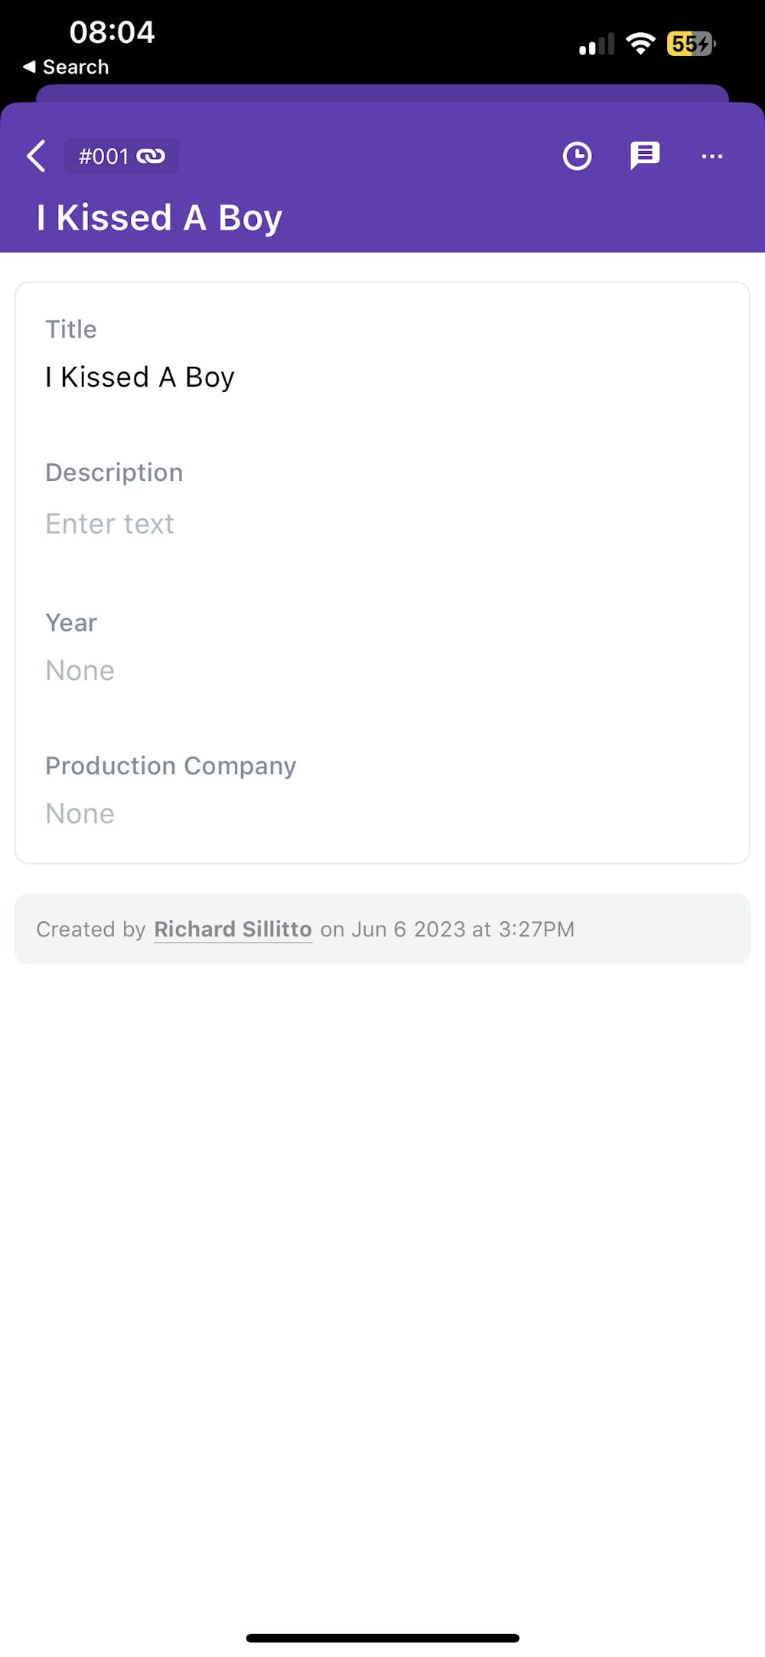The height and width of the screenshot is (1657, 765).
Task: Tap the 'I Kissed A Boy' header title
Action: coord(159,217)
